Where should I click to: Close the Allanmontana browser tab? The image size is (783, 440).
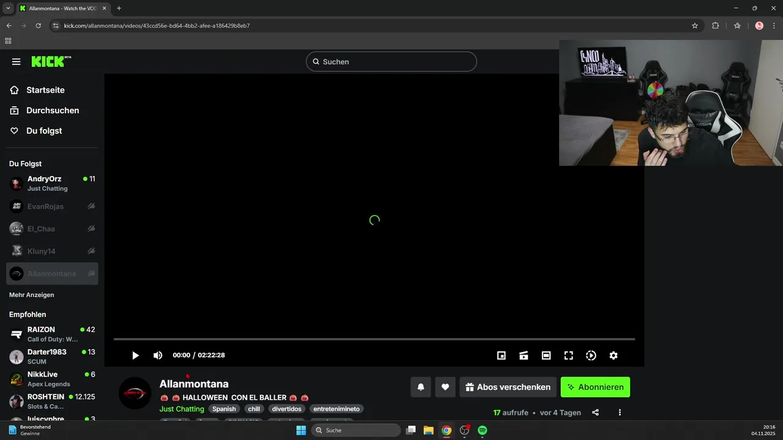pos(104,9)
